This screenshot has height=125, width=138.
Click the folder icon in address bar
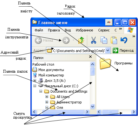[49, 51]
